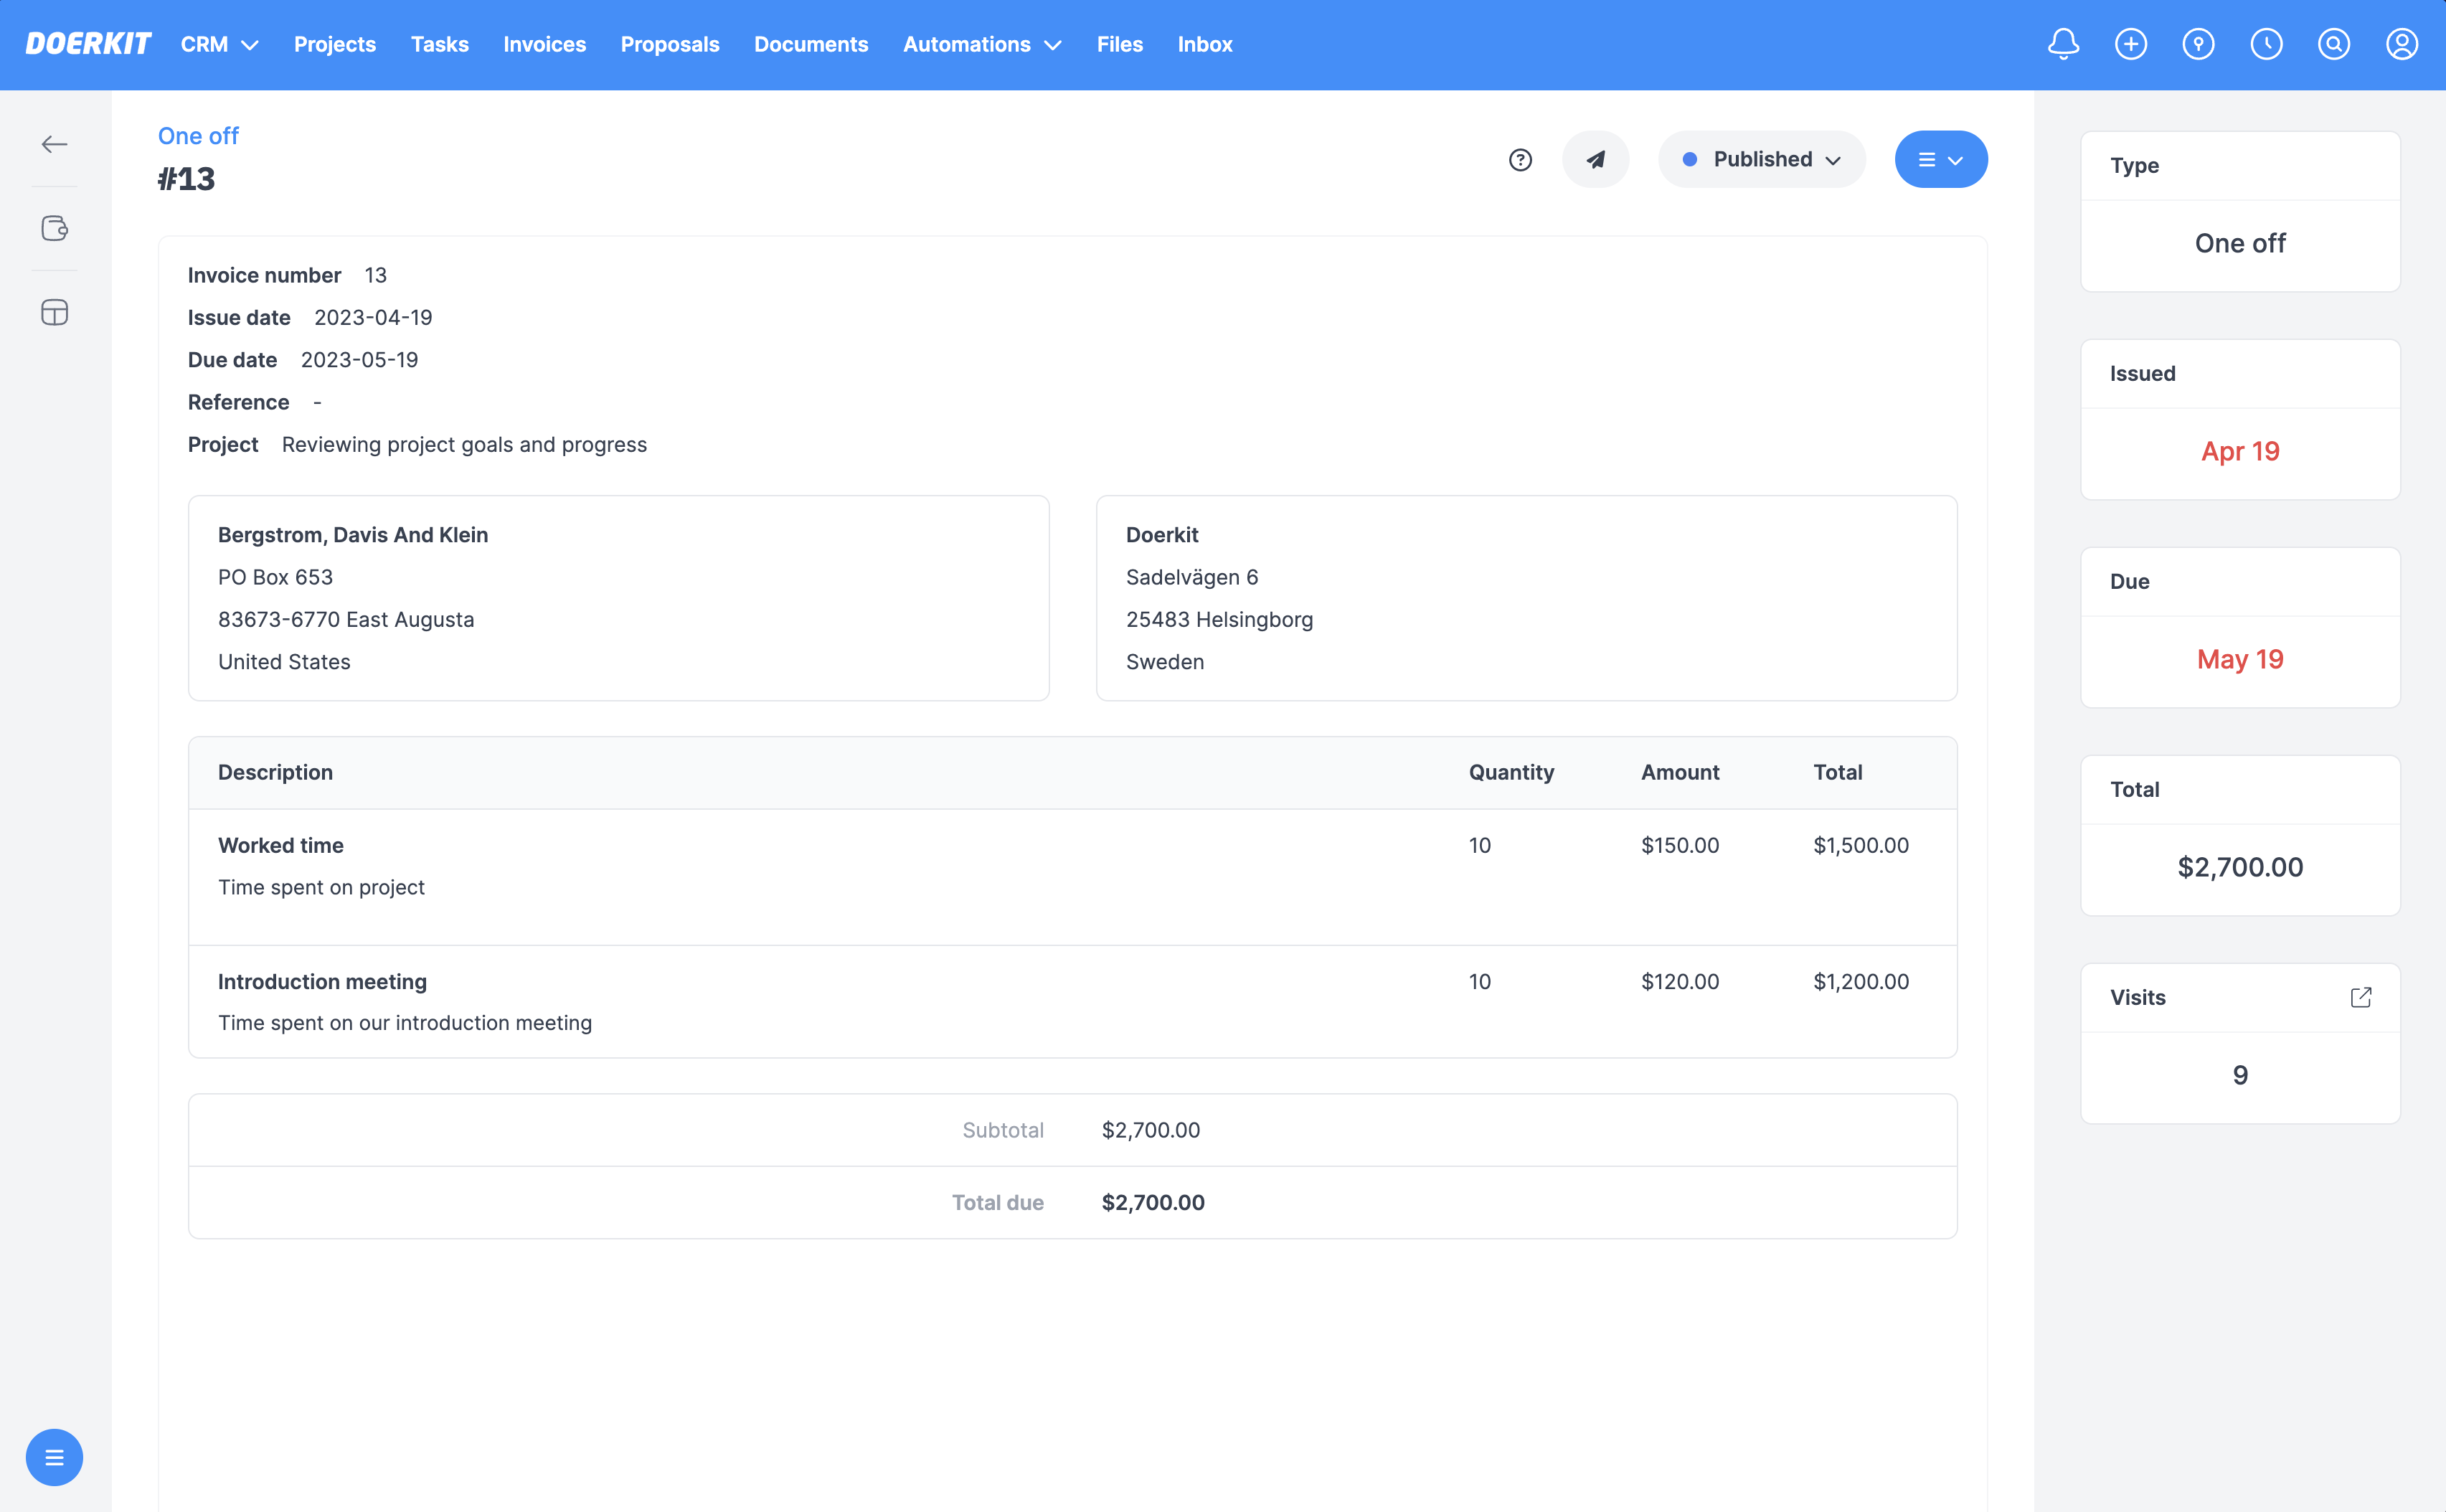Click the floating menu button bottom left

54,1457
